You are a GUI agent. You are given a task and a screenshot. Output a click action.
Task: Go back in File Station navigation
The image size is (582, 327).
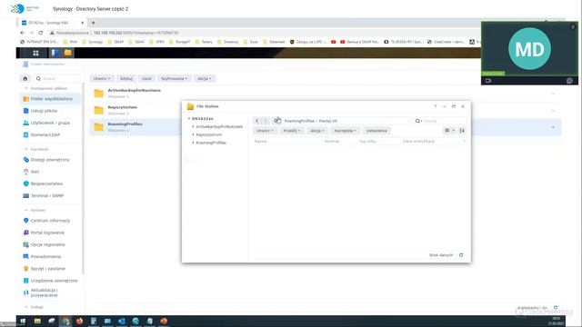tap(256, 121)
